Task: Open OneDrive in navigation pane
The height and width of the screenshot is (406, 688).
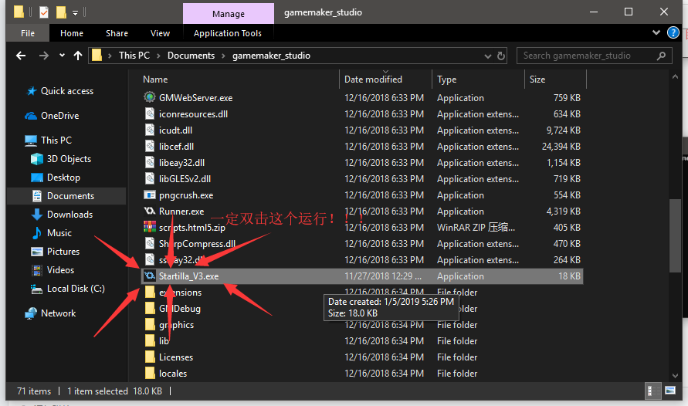Action: (52, 116)
